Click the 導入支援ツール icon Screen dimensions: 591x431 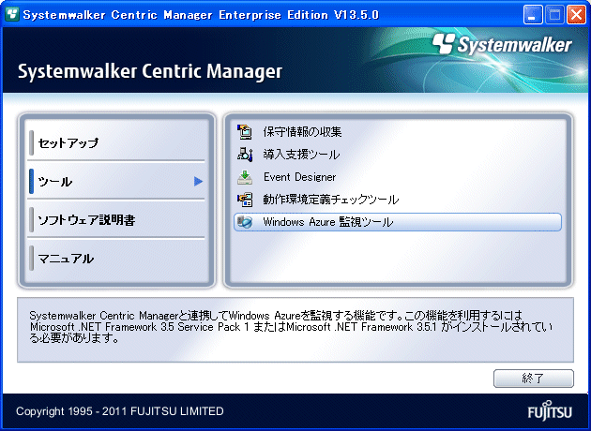[244, 155]
